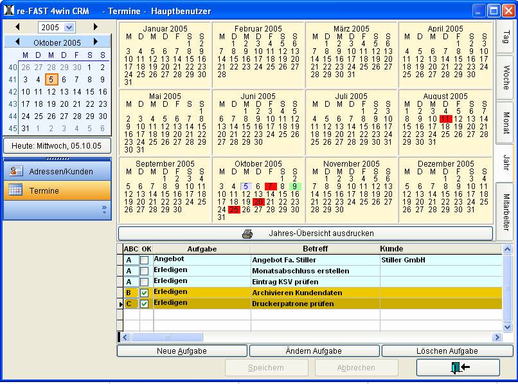Select day 31 in mini calendar
This screenshot has height=384, width=518.
(26, 129)
